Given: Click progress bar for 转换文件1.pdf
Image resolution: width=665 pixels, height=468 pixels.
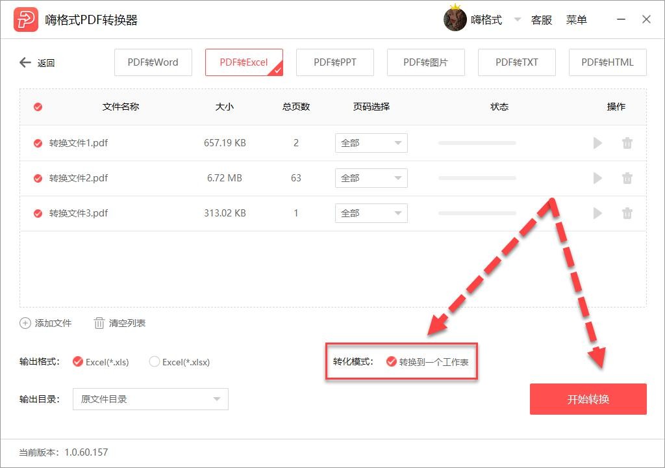Looking at the screenshot, I should pos(477,143).
